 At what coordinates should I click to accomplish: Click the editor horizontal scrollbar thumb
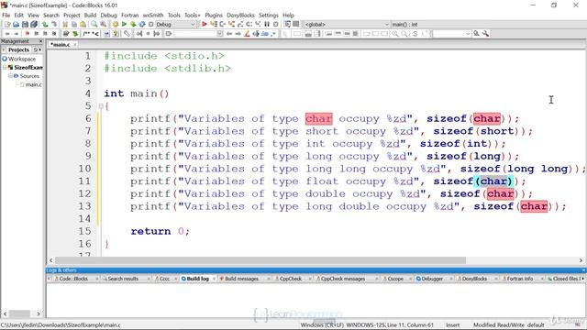pos(260,260)
